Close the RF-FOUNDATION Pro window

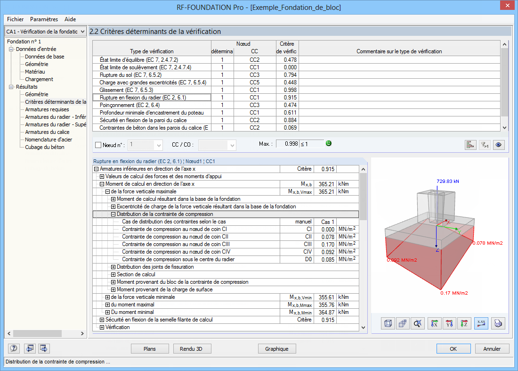tap(507, 5)
